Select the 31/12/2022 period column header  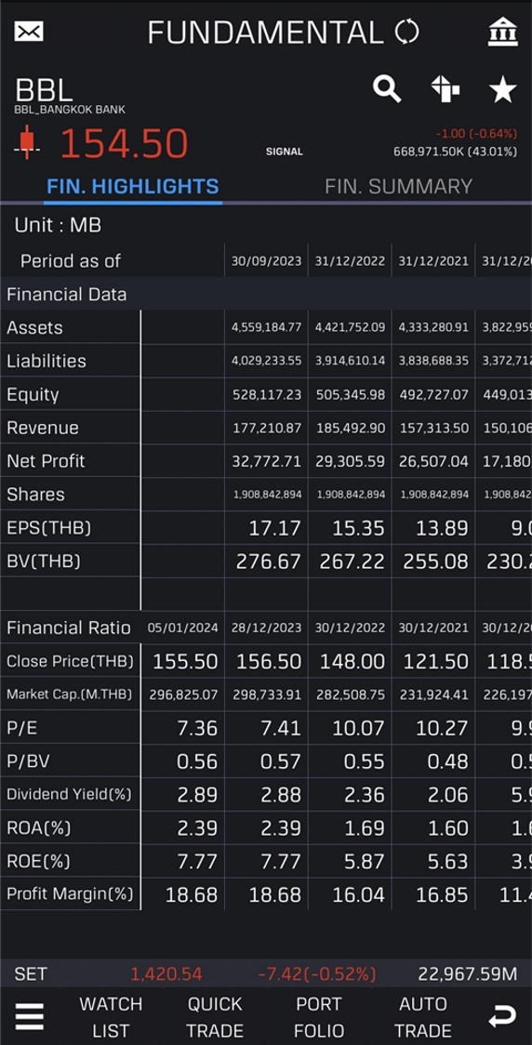pyautogui.click(x=350, y=260)
